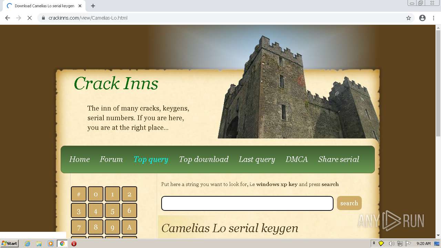Click the A index button
441x248 pixels.
129,227
